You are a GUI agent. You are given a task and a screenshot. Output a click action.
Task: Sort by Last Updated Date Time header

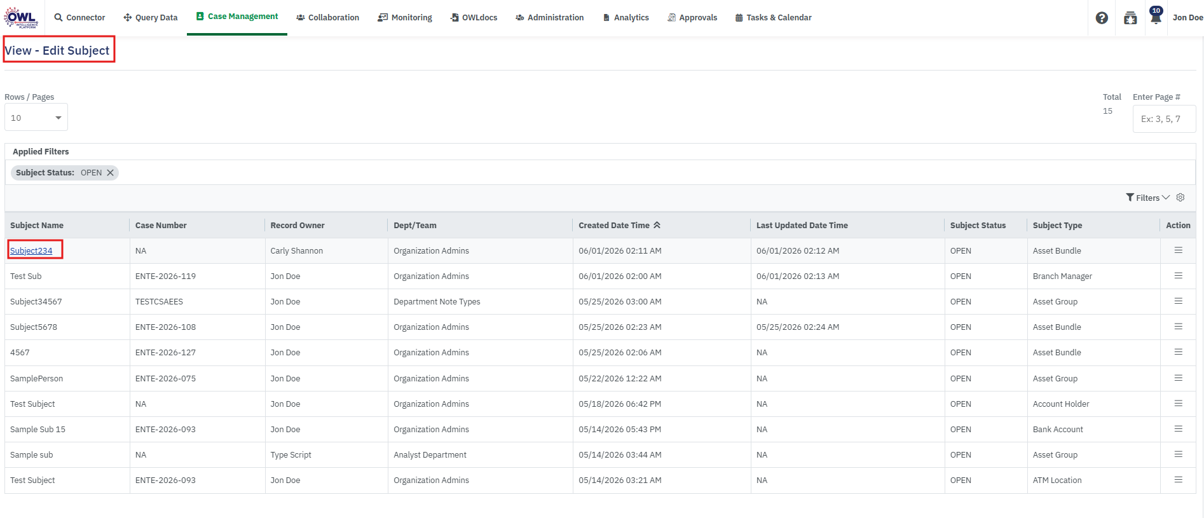pyautogui.click(x=802, y=226)
